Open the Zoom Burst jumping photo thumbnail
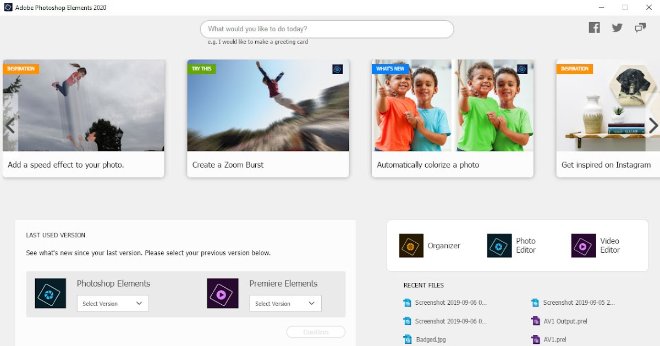This screenshot has height=346, width=660. [x=268, y=105]
